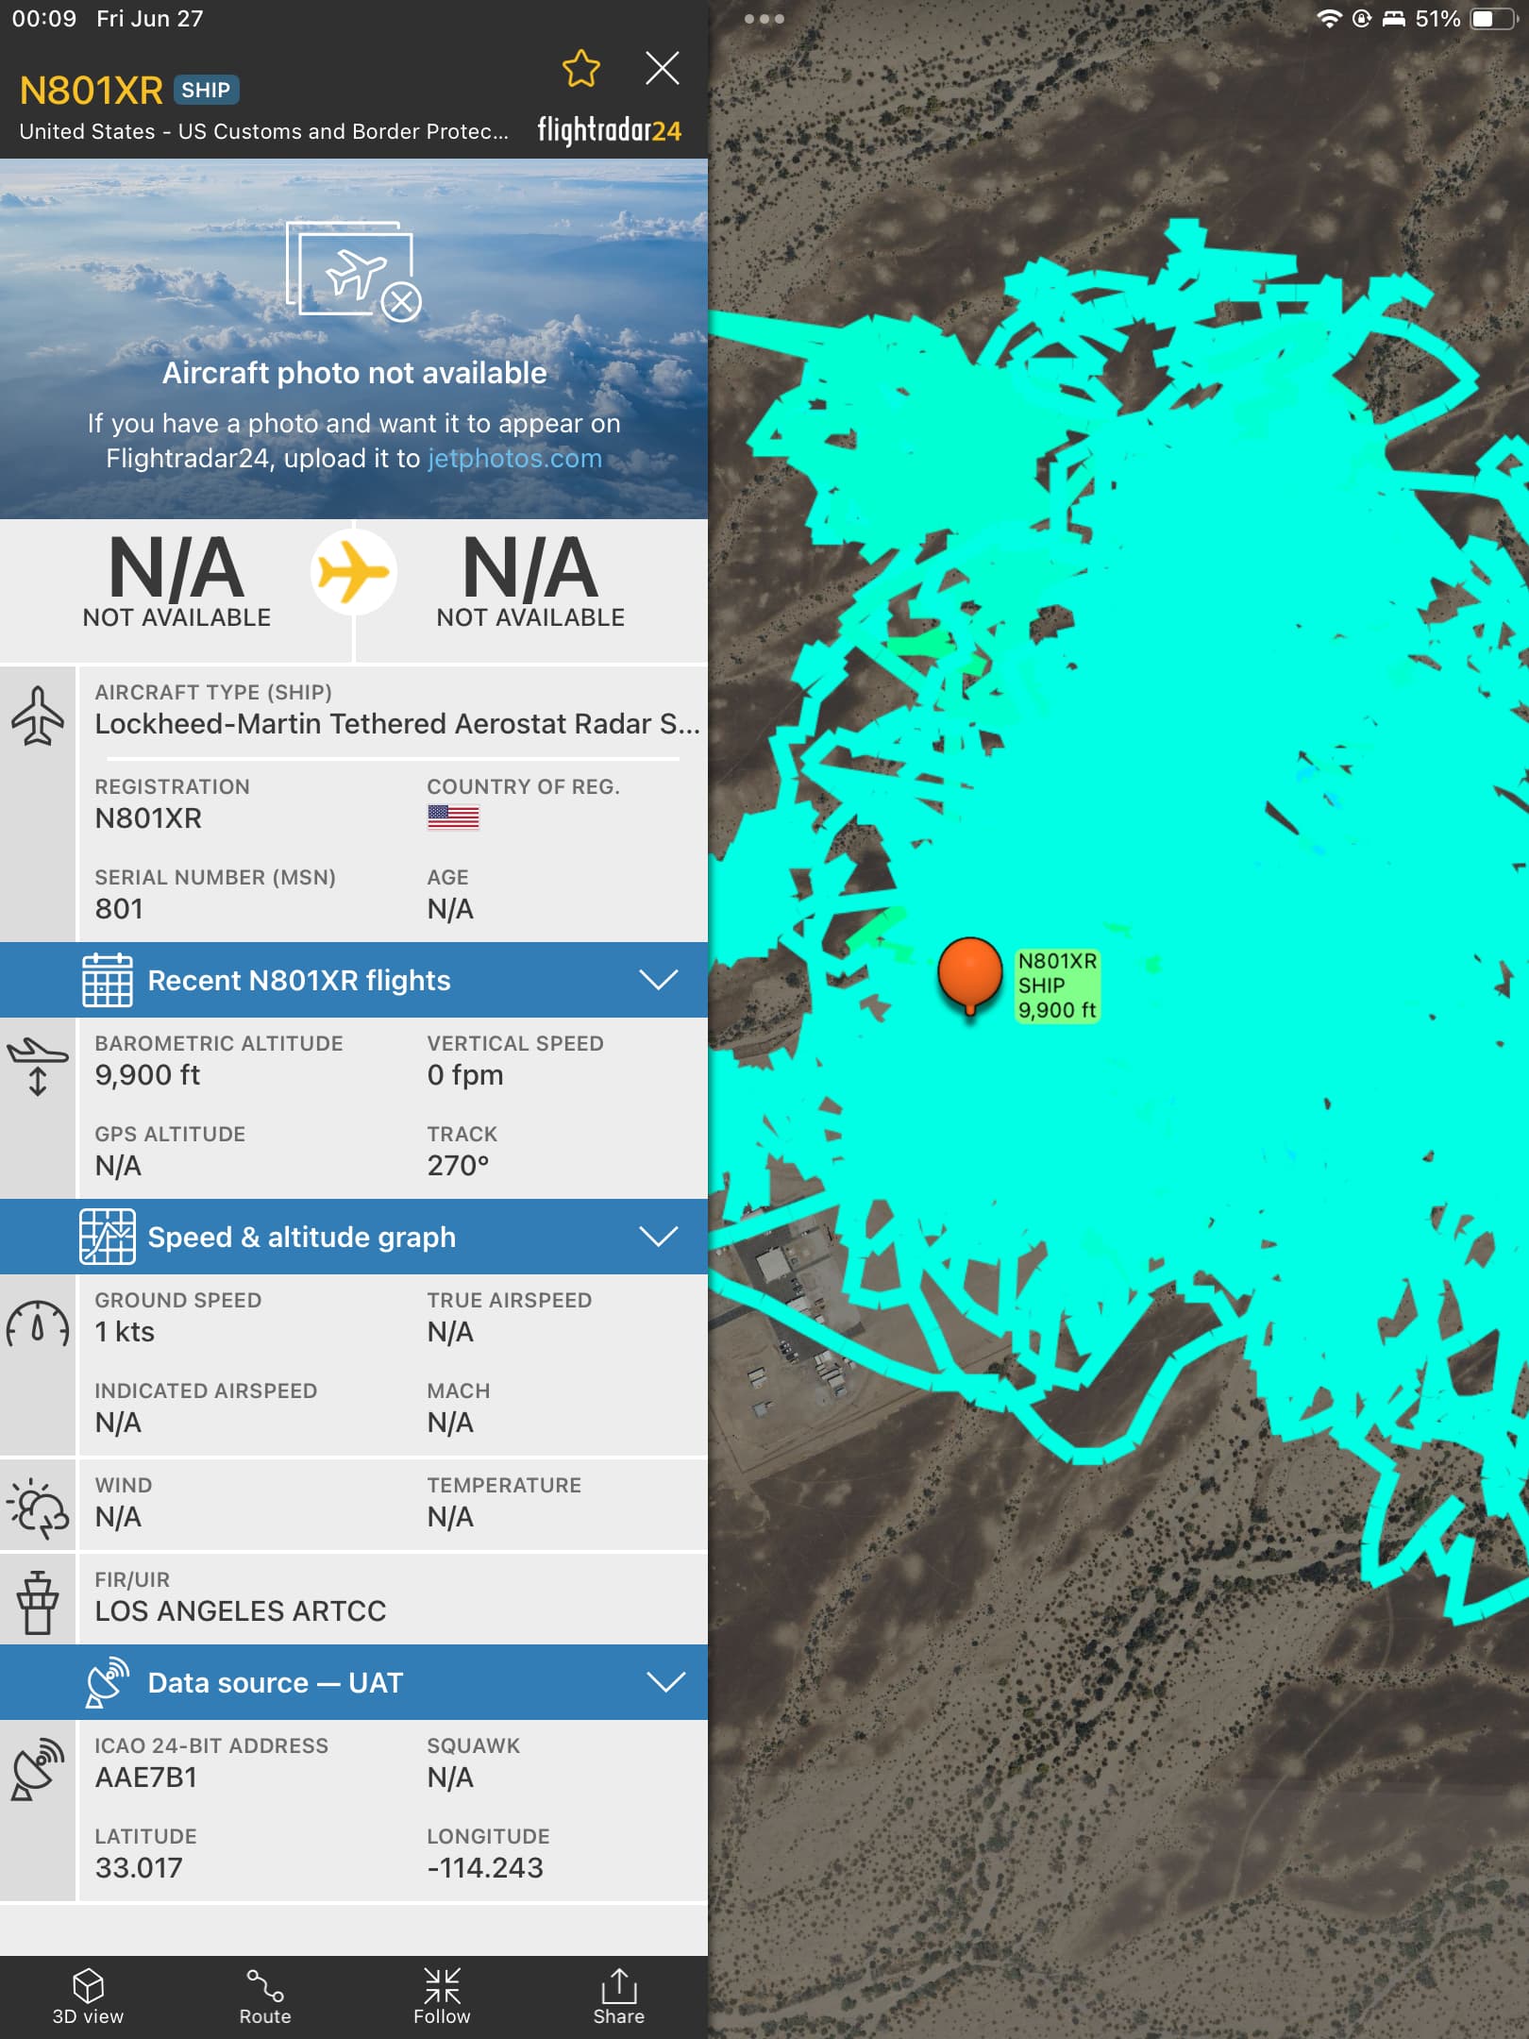Tap the yellow airplane route icon
The height and width of the screenshot is (2039, 1529).
tap(354, 572)
